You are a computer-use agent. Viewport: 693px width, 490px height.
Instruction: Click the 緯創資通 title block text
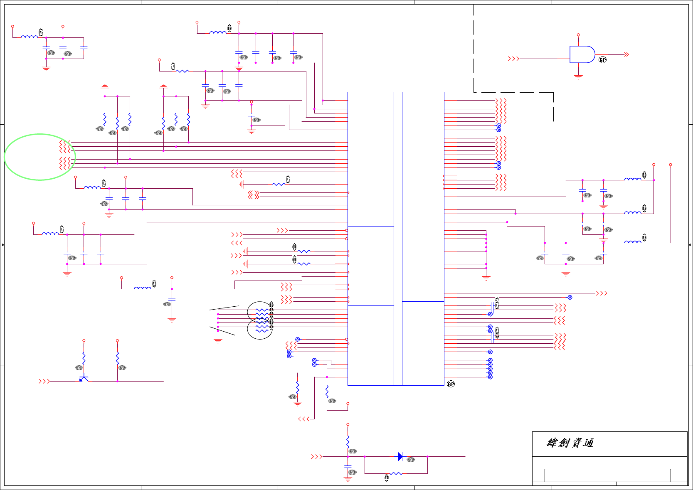point(570,443)
